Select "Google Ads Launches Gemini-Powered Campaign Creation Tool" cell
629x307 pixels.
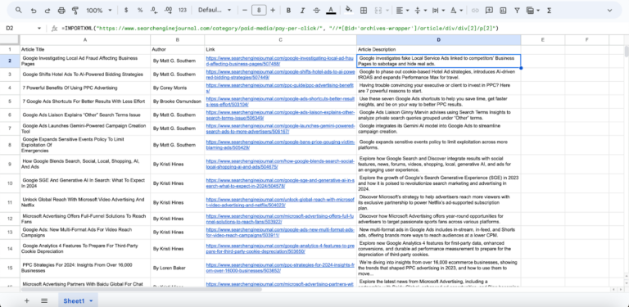click(85, 129)
